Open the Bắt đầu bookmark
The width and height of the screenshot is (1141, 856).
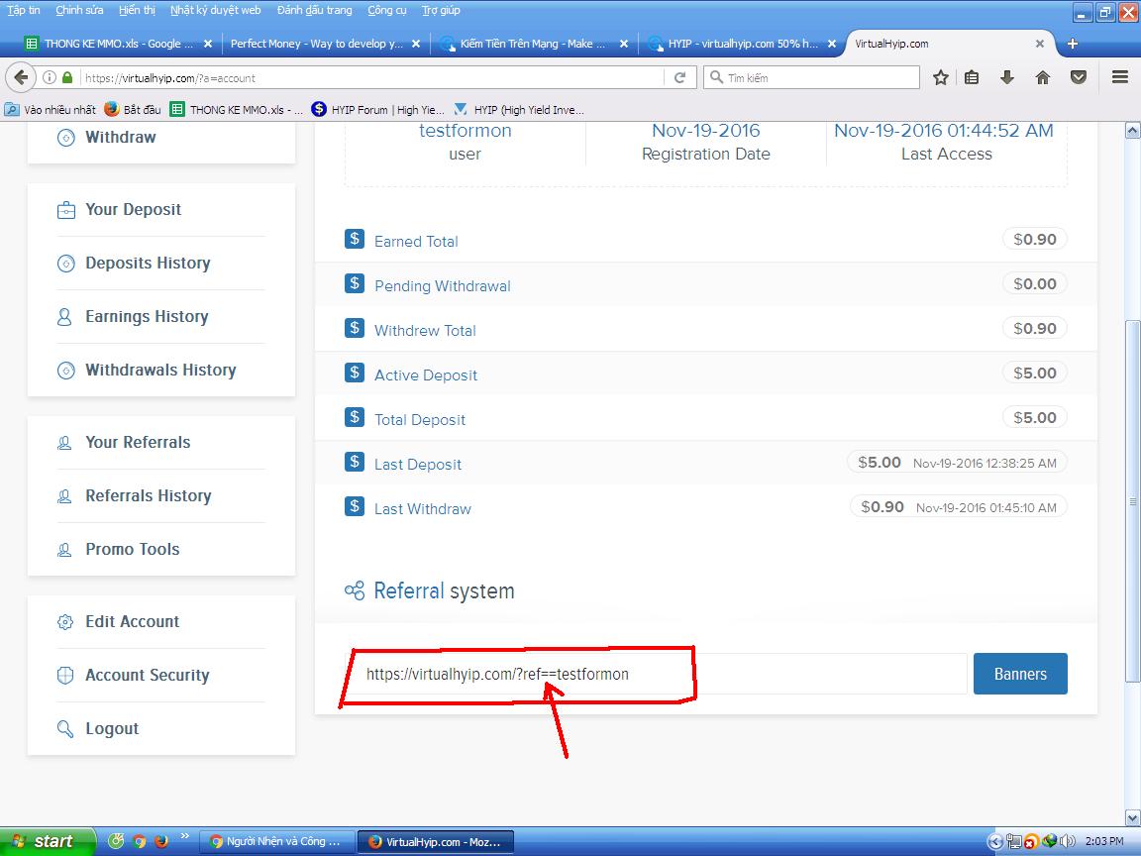pyautogui.click(x=133, y=110)
